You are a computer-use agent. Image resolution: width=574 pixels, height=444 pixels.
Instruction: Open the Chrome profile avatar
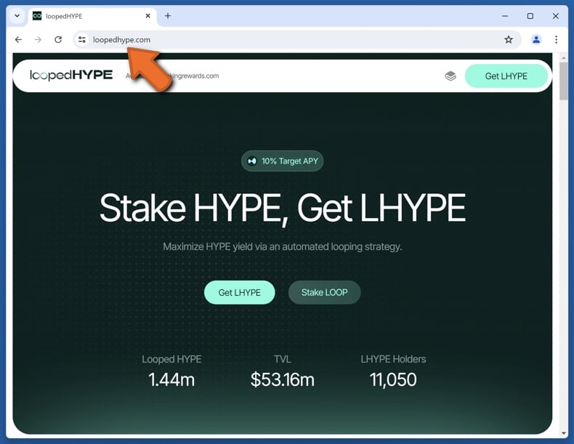[536, 39]
